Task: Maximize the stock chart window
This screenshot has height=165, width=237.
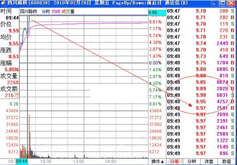Action: (x=223, y=3)
